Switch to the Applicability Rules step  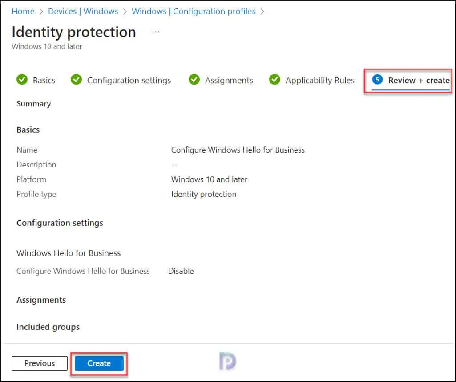click(312, 80)
